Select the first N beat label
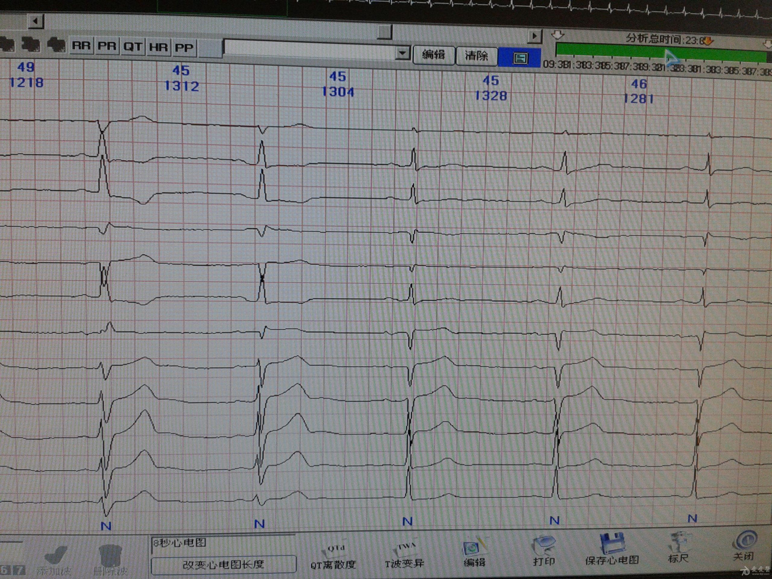Viewport: 772px width, 579px height. pyautogui.click(x=106, y=526)
